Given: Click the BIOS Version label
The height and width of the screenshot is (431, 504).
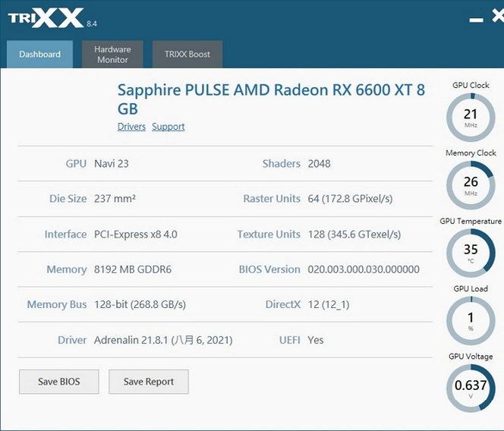Looking at the screenshot, I should [x=269, y=269].
